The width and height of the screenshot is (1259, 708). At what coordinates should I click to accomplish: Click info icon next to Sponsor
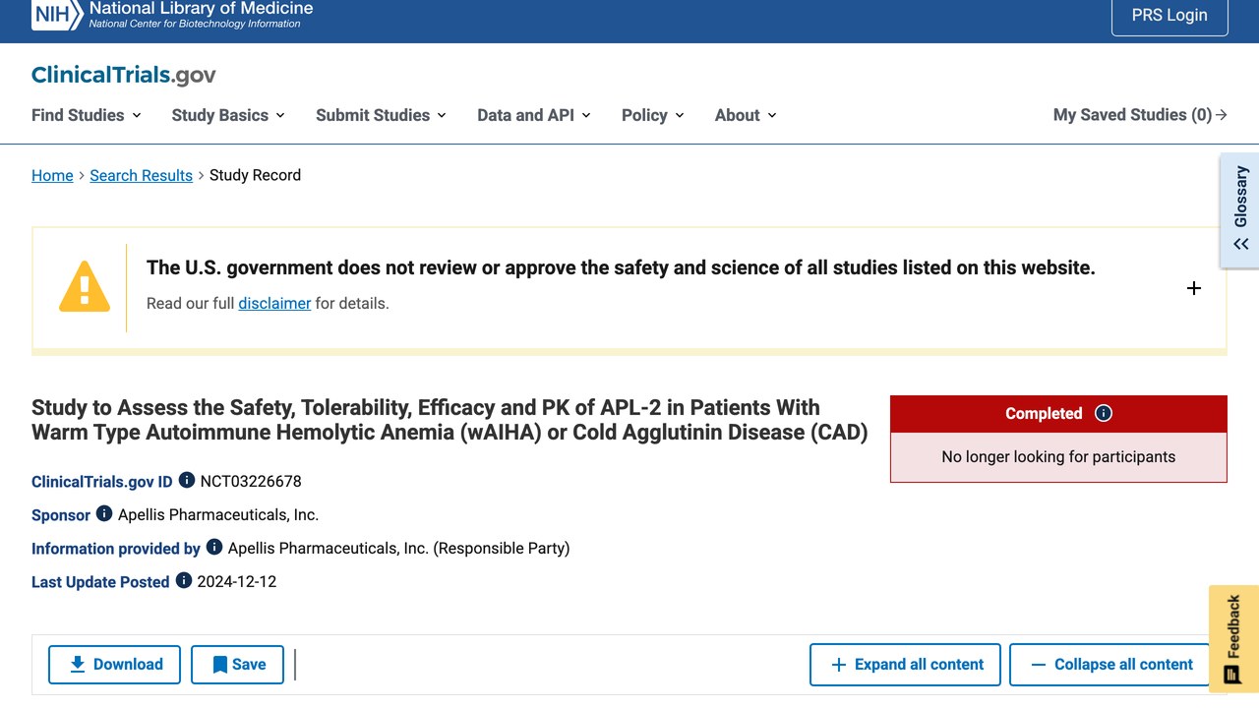(x=104, y=513)
